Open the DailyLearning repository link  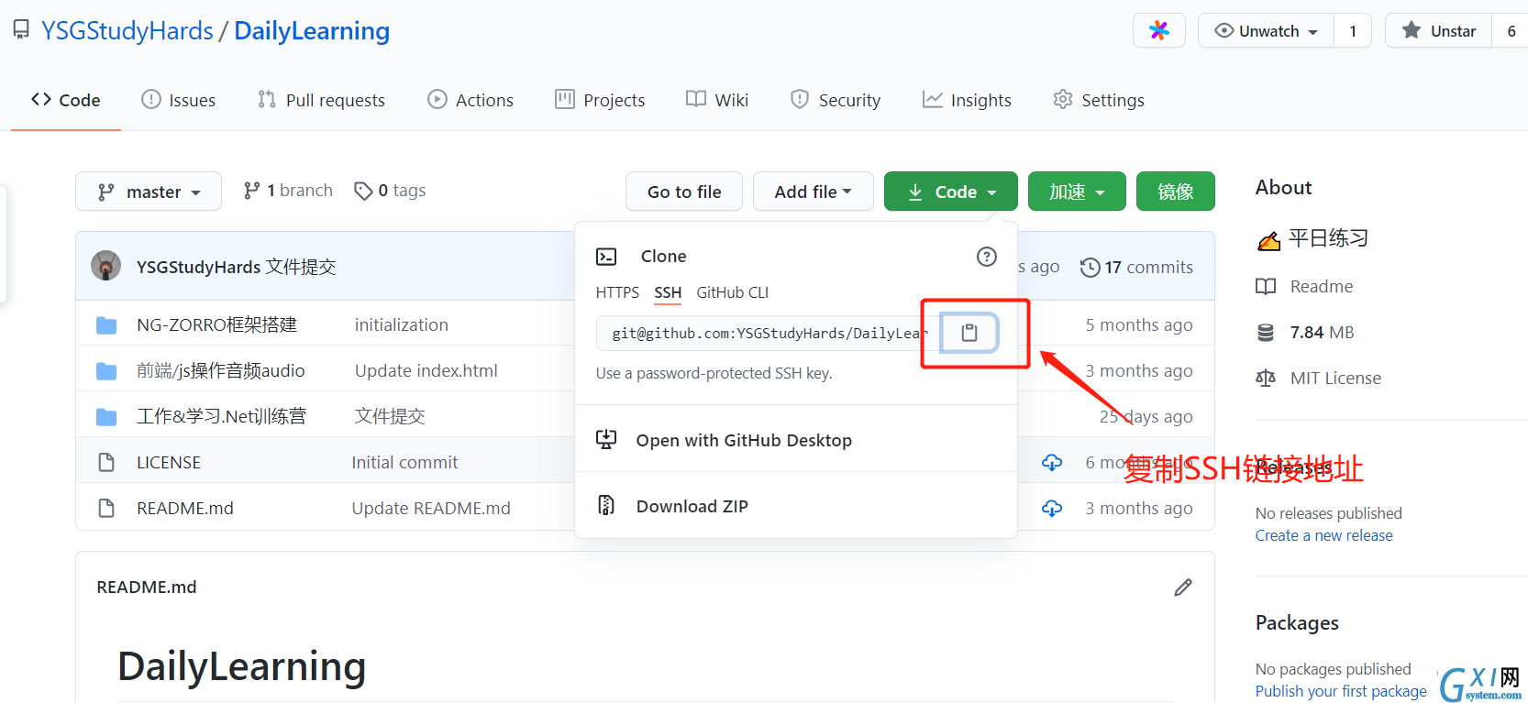[x=312, y=30]
